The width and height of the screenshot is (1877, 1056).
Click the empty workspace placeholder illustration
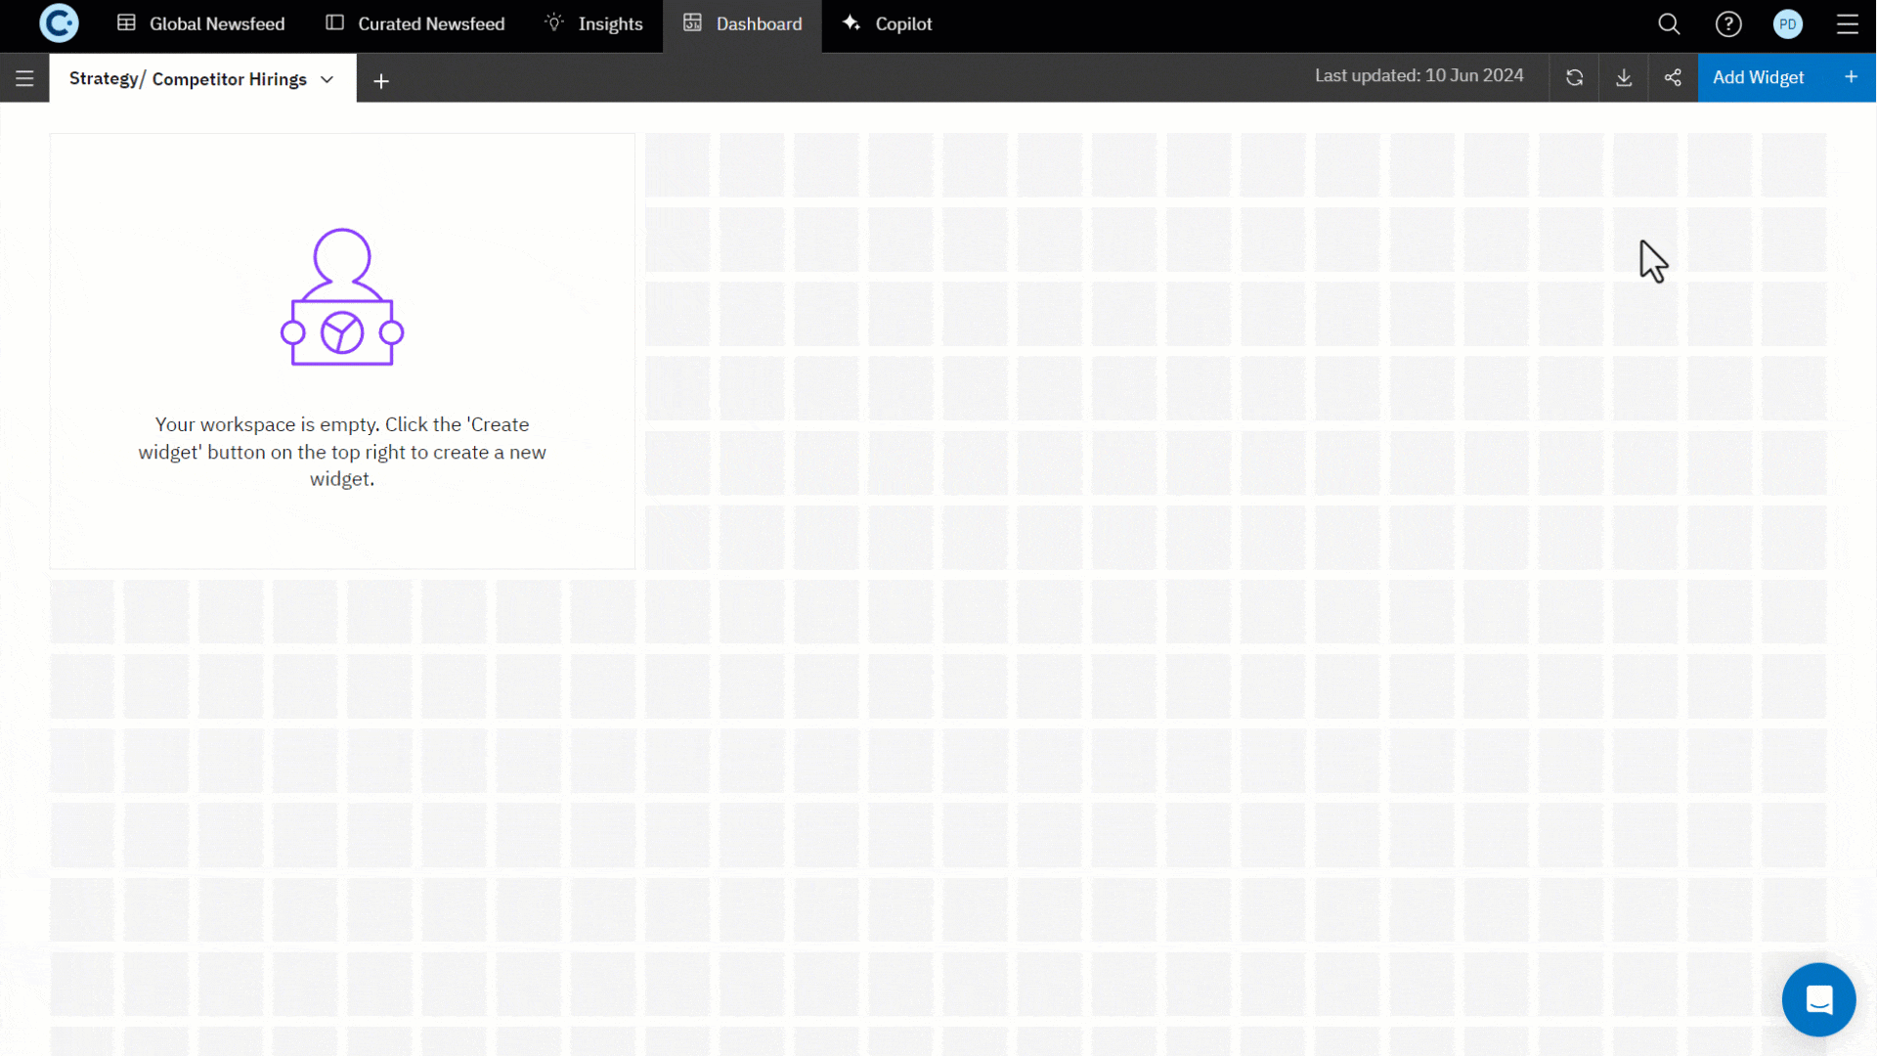click(342, 298)
